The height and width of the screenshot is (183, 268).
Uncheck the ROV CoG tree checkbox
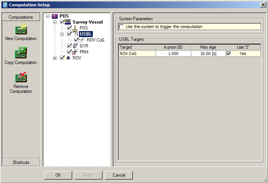pos(76,40)
